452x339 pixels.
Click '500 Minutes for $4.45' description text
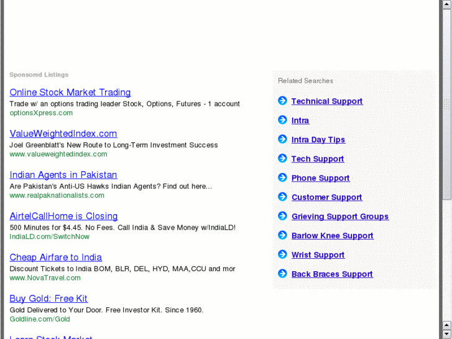(x=122, y=227)
